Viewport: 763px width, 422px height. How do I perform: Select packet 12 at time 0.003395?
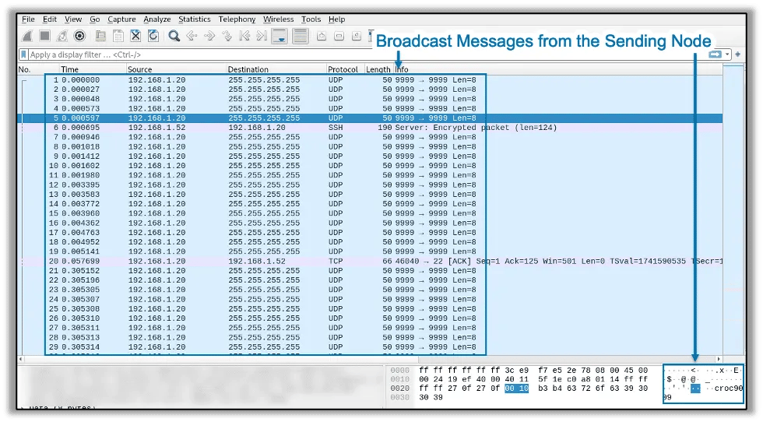click(x=370, y=185)
